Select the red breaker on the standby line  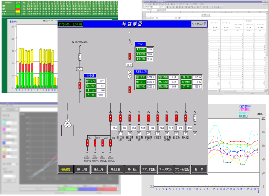[80, 85]
